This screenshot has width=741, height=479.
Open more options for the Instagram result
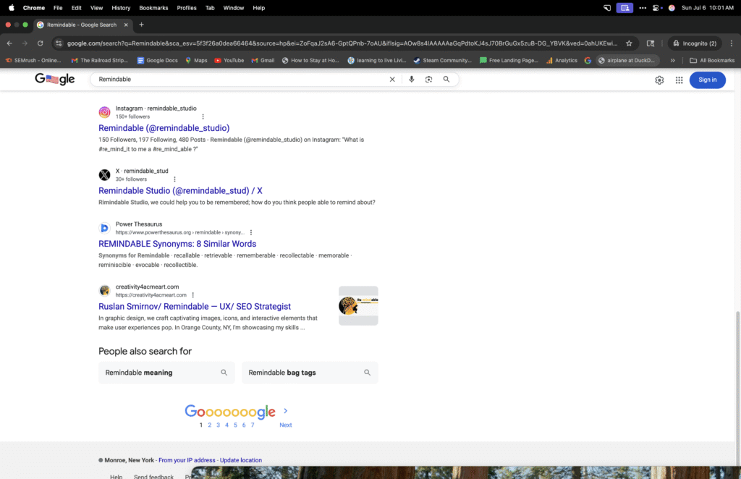click(x=203, y=116)
